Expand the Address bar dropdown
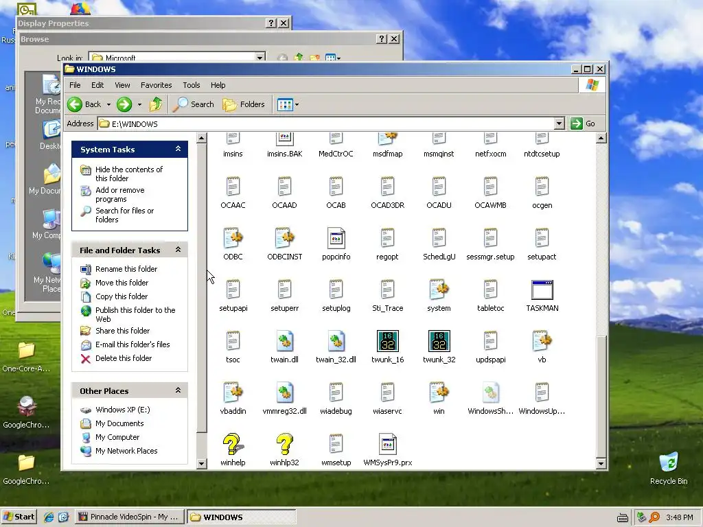This screenshot has height=527, width=703. tap(559, 124)
